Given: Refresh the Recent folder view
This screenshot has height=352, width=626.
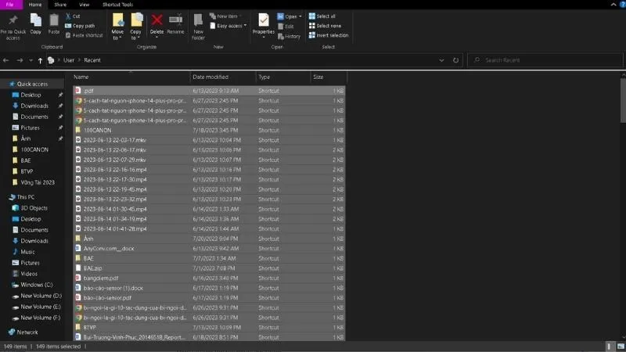Looking at the screenshot, I should coord(455,60).
